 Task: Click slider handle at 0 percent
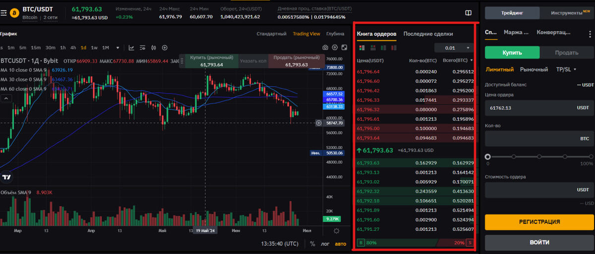point(488,156)
